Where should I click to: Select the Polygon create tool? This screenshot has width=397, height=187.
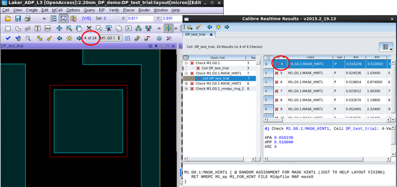(x=18, y=28)
